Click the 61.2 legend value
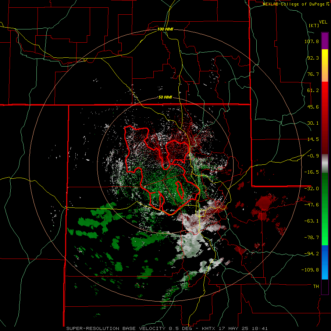Image resolution: width=331 pixels, height=331 pixels. click(x=313, y=90)
